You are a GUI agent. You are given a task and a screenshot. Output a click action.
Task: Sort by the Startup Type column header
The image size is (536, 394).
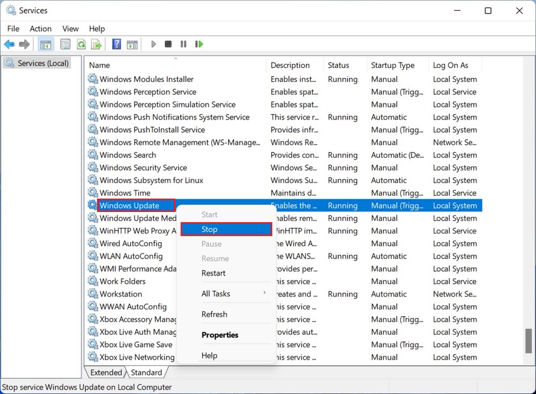(397, 65)
